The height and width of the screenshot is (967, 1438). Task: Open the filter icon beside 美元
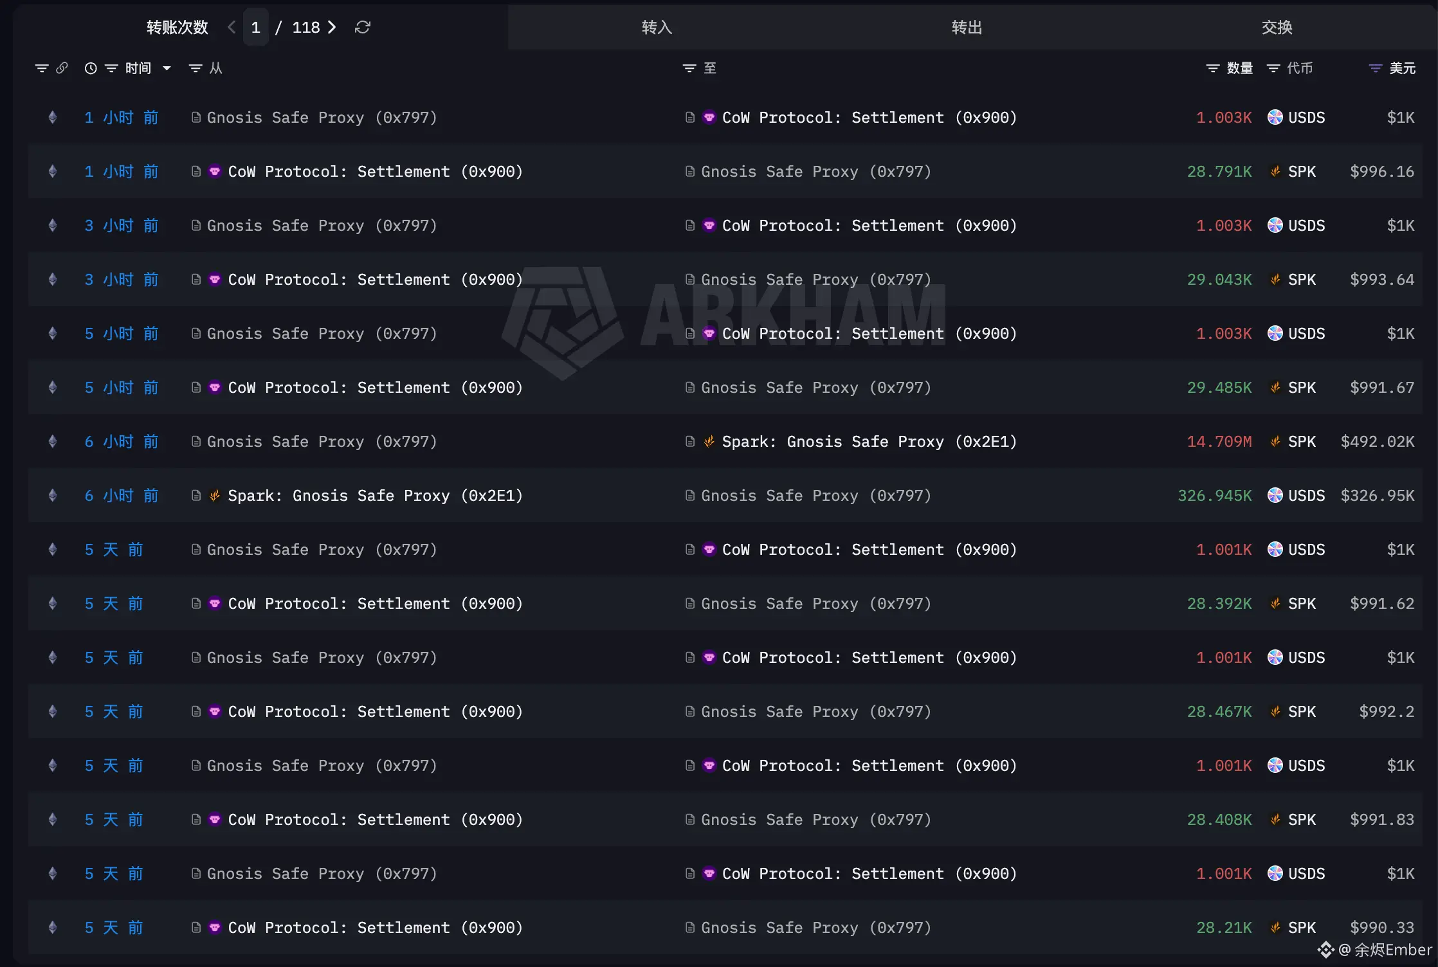tap(1376, 68)
